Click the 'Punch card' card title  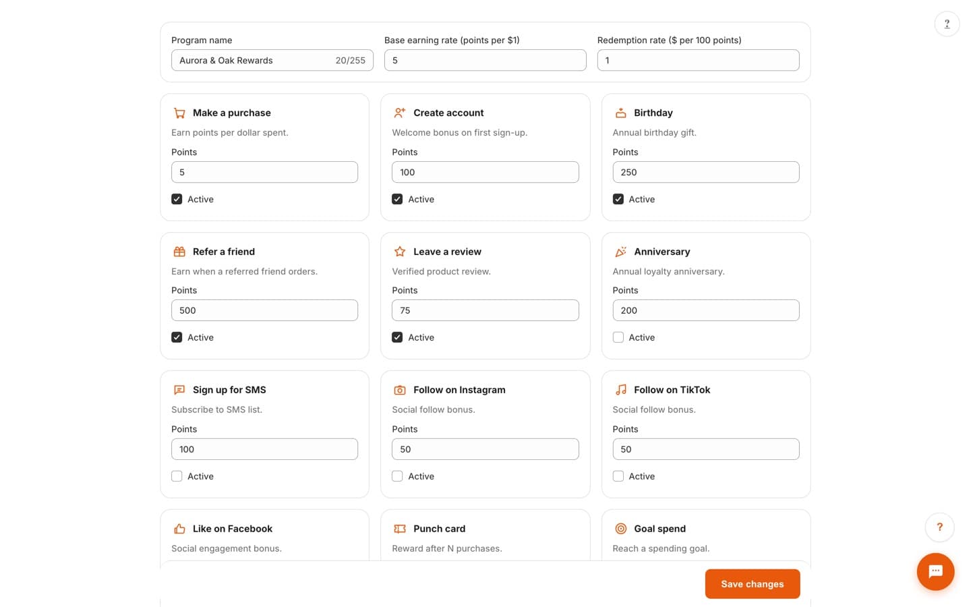[x=440, y=529]
